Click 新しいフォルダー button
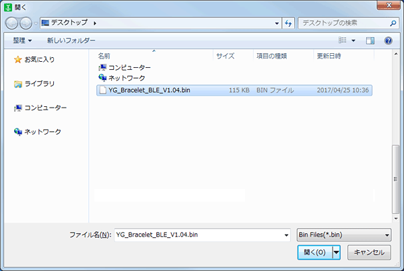Viewport: 404px width, 271px height. (x=71, y=40)
